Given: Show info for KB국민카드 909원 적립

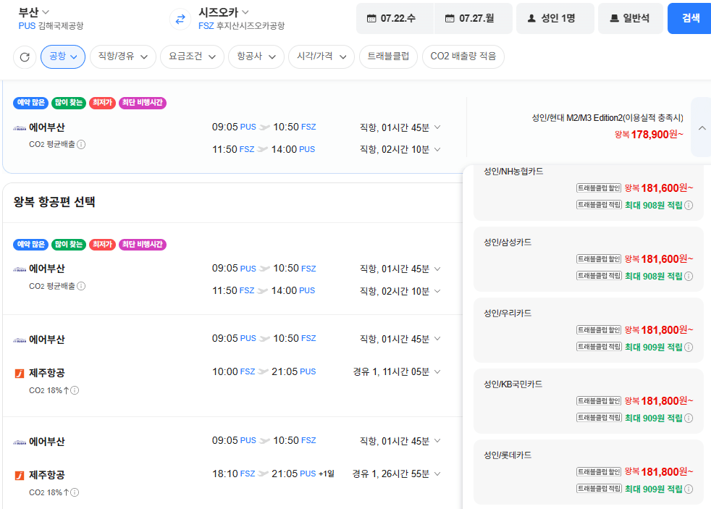Looking at the screenshot, I should click(x=689, y=418).
